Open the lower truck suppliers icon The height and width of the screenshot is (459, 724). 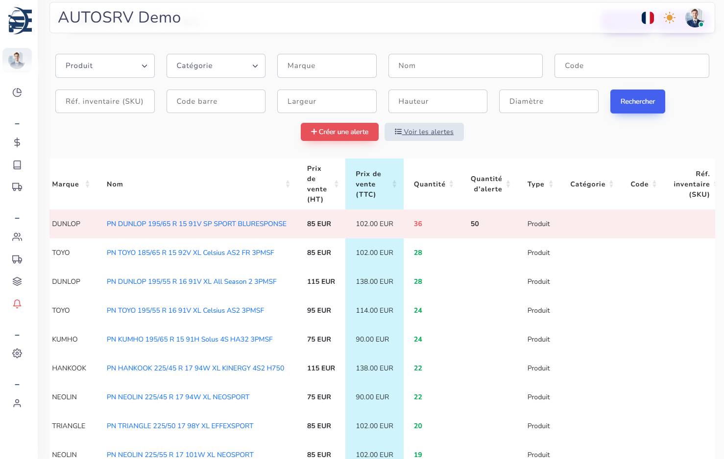[x=17, y=259]
